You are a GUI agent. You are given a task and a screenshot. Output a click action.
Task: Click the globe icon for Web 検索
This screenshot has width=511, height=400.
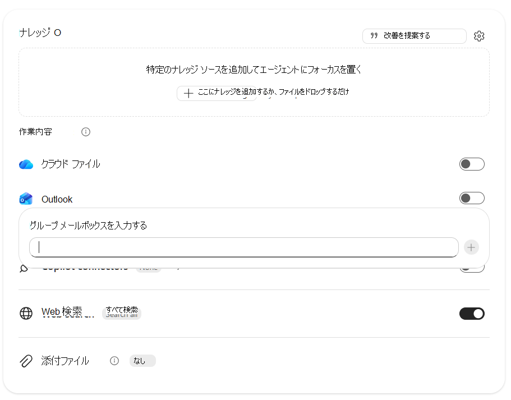coord(26,313)
